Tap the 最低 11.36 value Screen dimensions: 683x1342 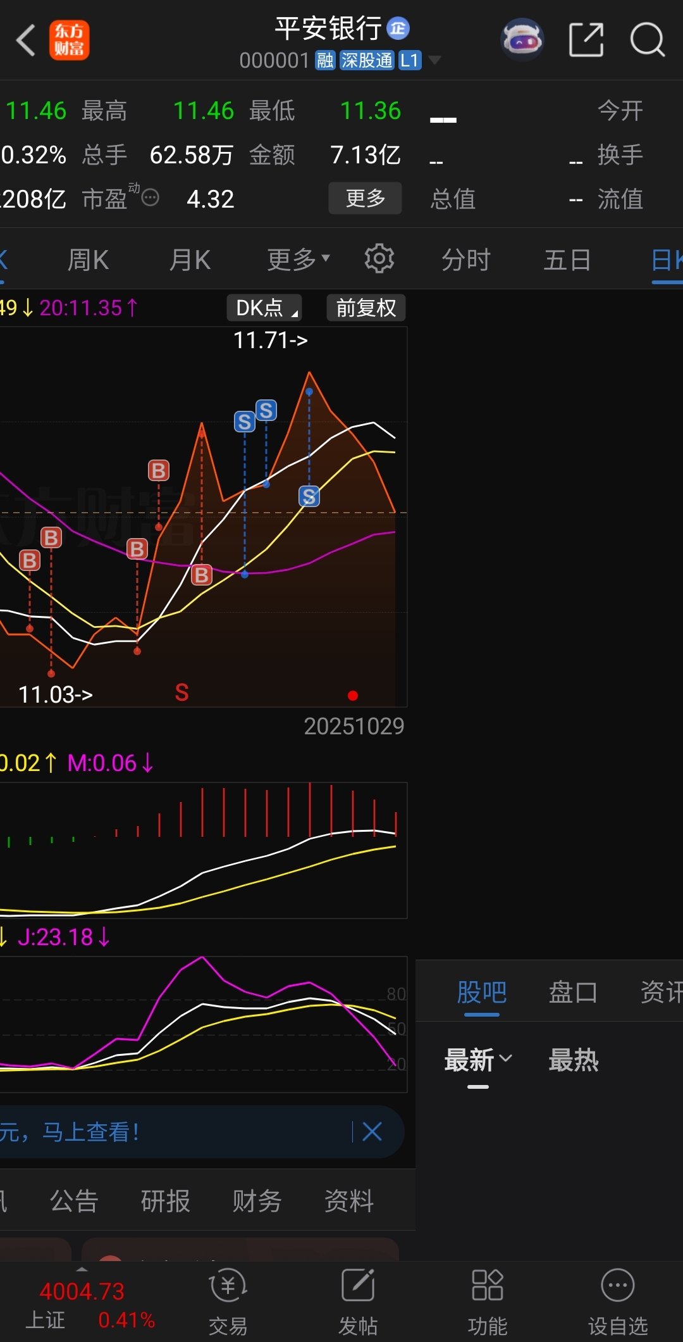point(371,111)
